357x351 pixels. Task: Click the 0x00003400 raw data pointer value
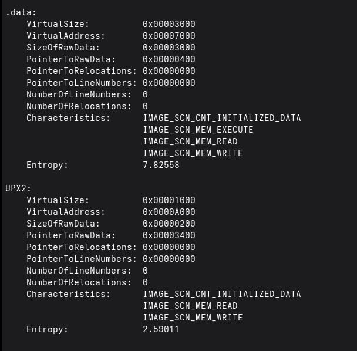(169, 235)
